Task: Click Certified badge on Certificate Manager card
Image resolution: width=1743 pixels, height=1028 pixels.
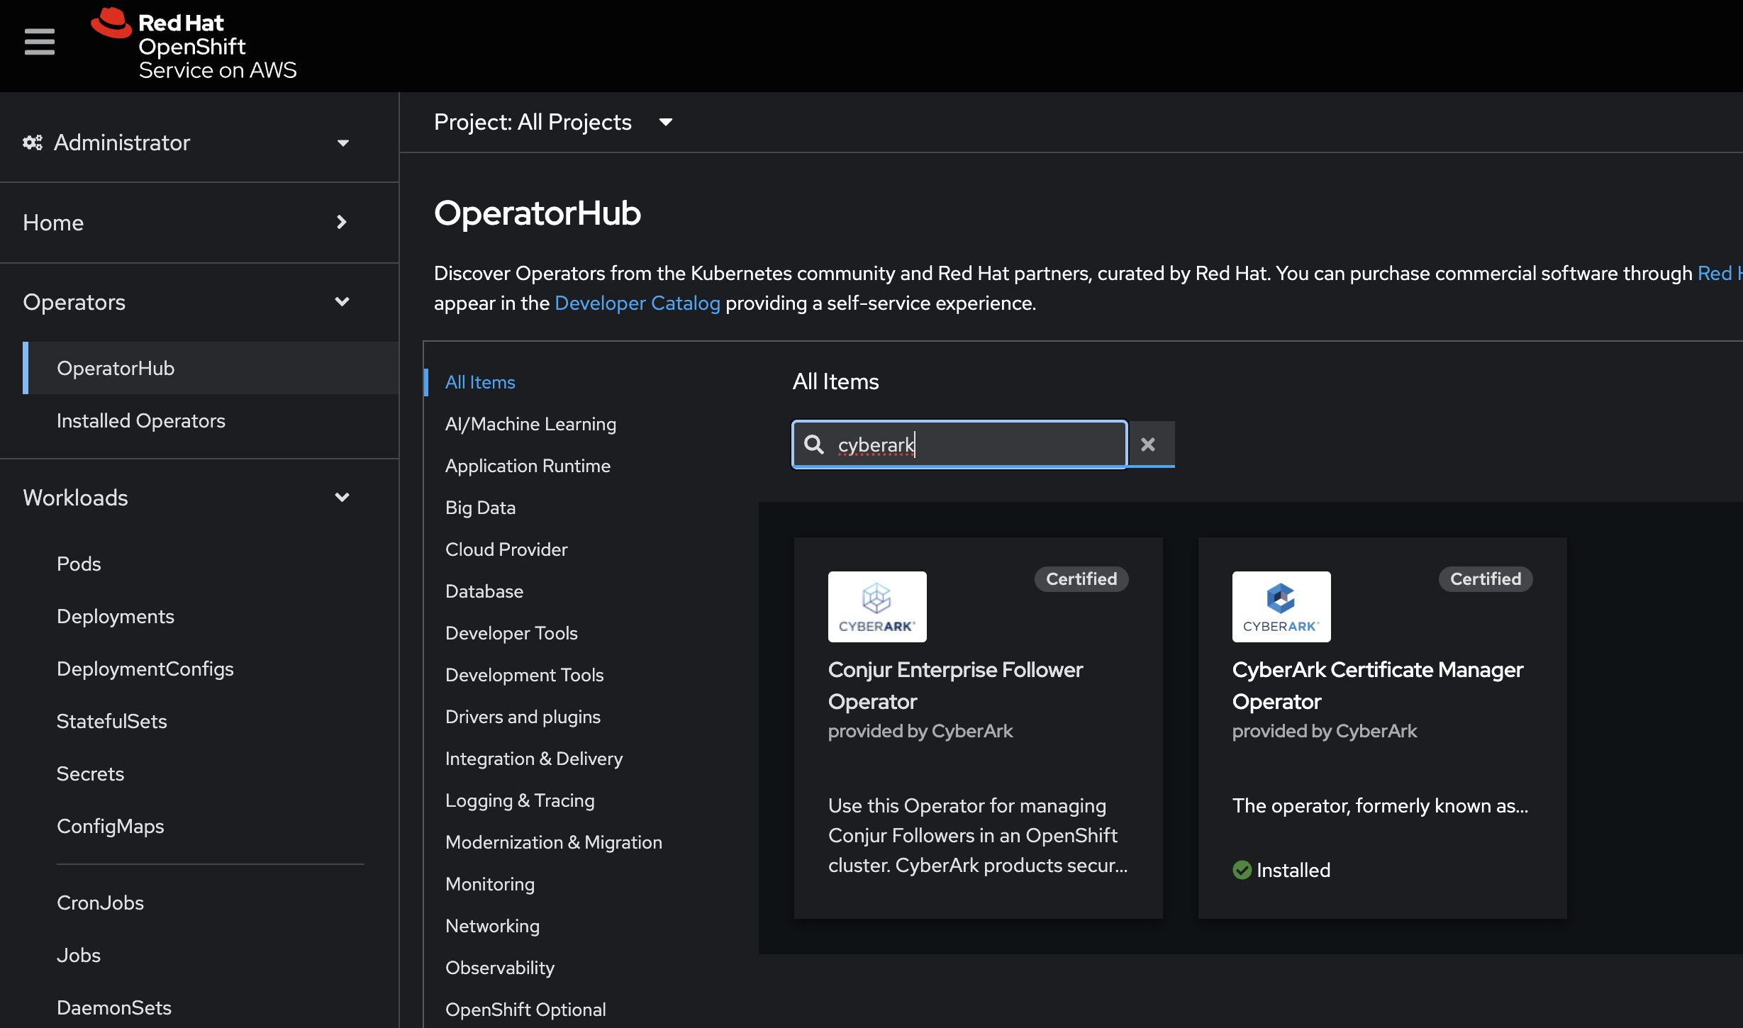Action: tap(1486, 579)
